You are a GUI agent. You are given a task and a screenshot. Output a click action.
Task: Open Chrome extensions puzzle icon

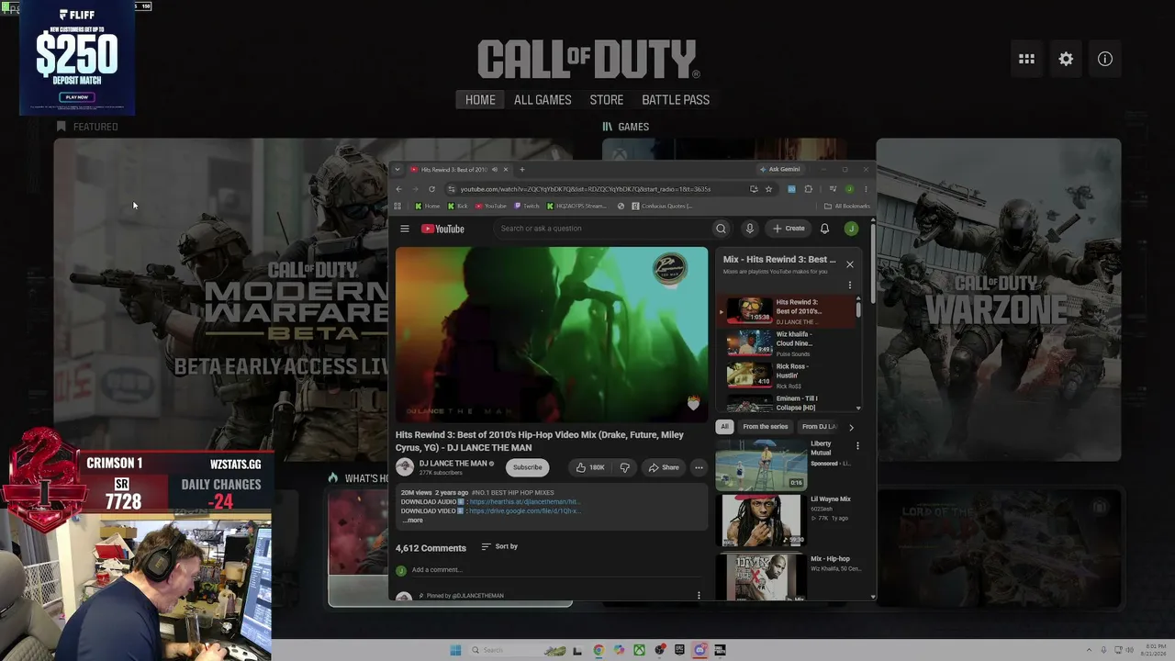[808, 189]
